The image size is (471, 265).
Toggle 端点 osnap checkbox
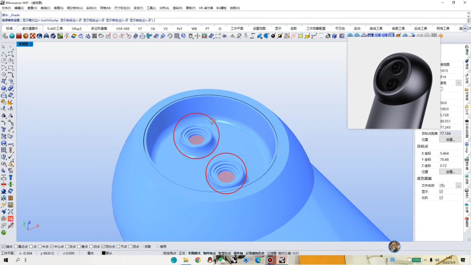point(4,246)
